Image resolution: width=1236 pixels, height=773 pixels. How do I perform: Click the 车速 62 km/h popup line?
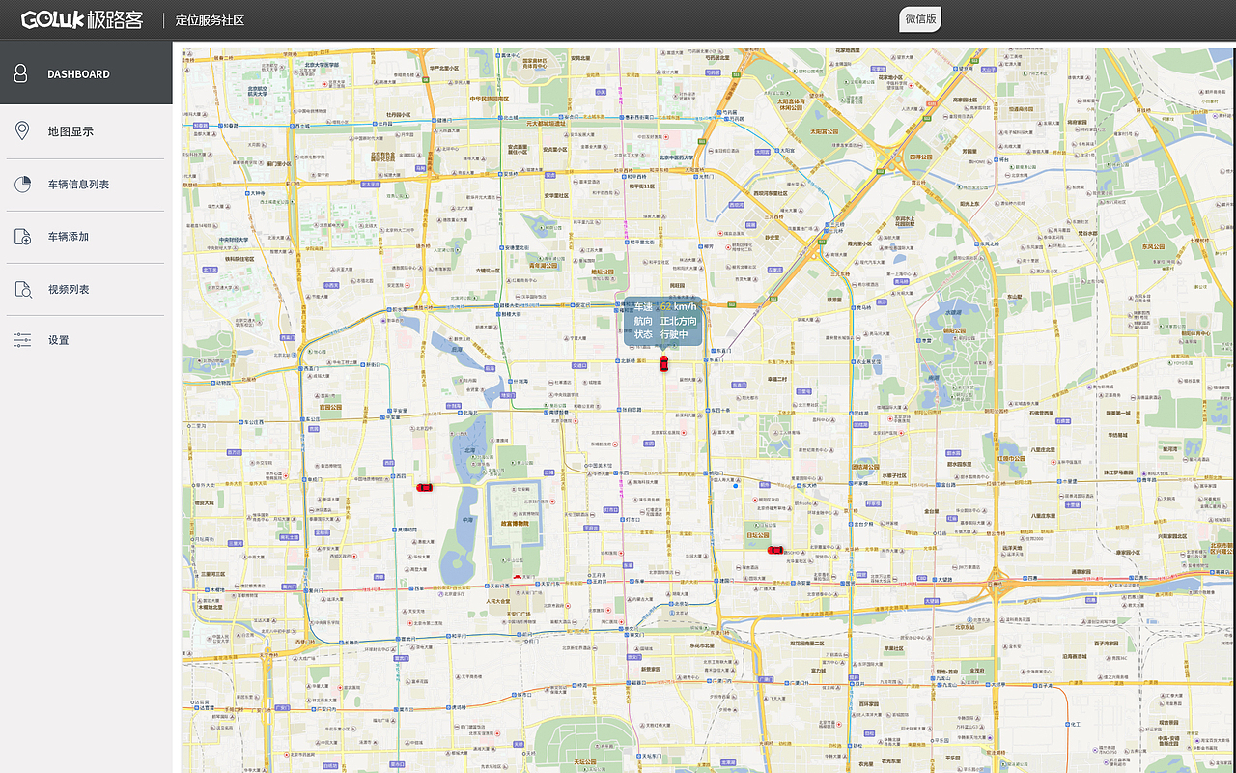pos(664,306)
